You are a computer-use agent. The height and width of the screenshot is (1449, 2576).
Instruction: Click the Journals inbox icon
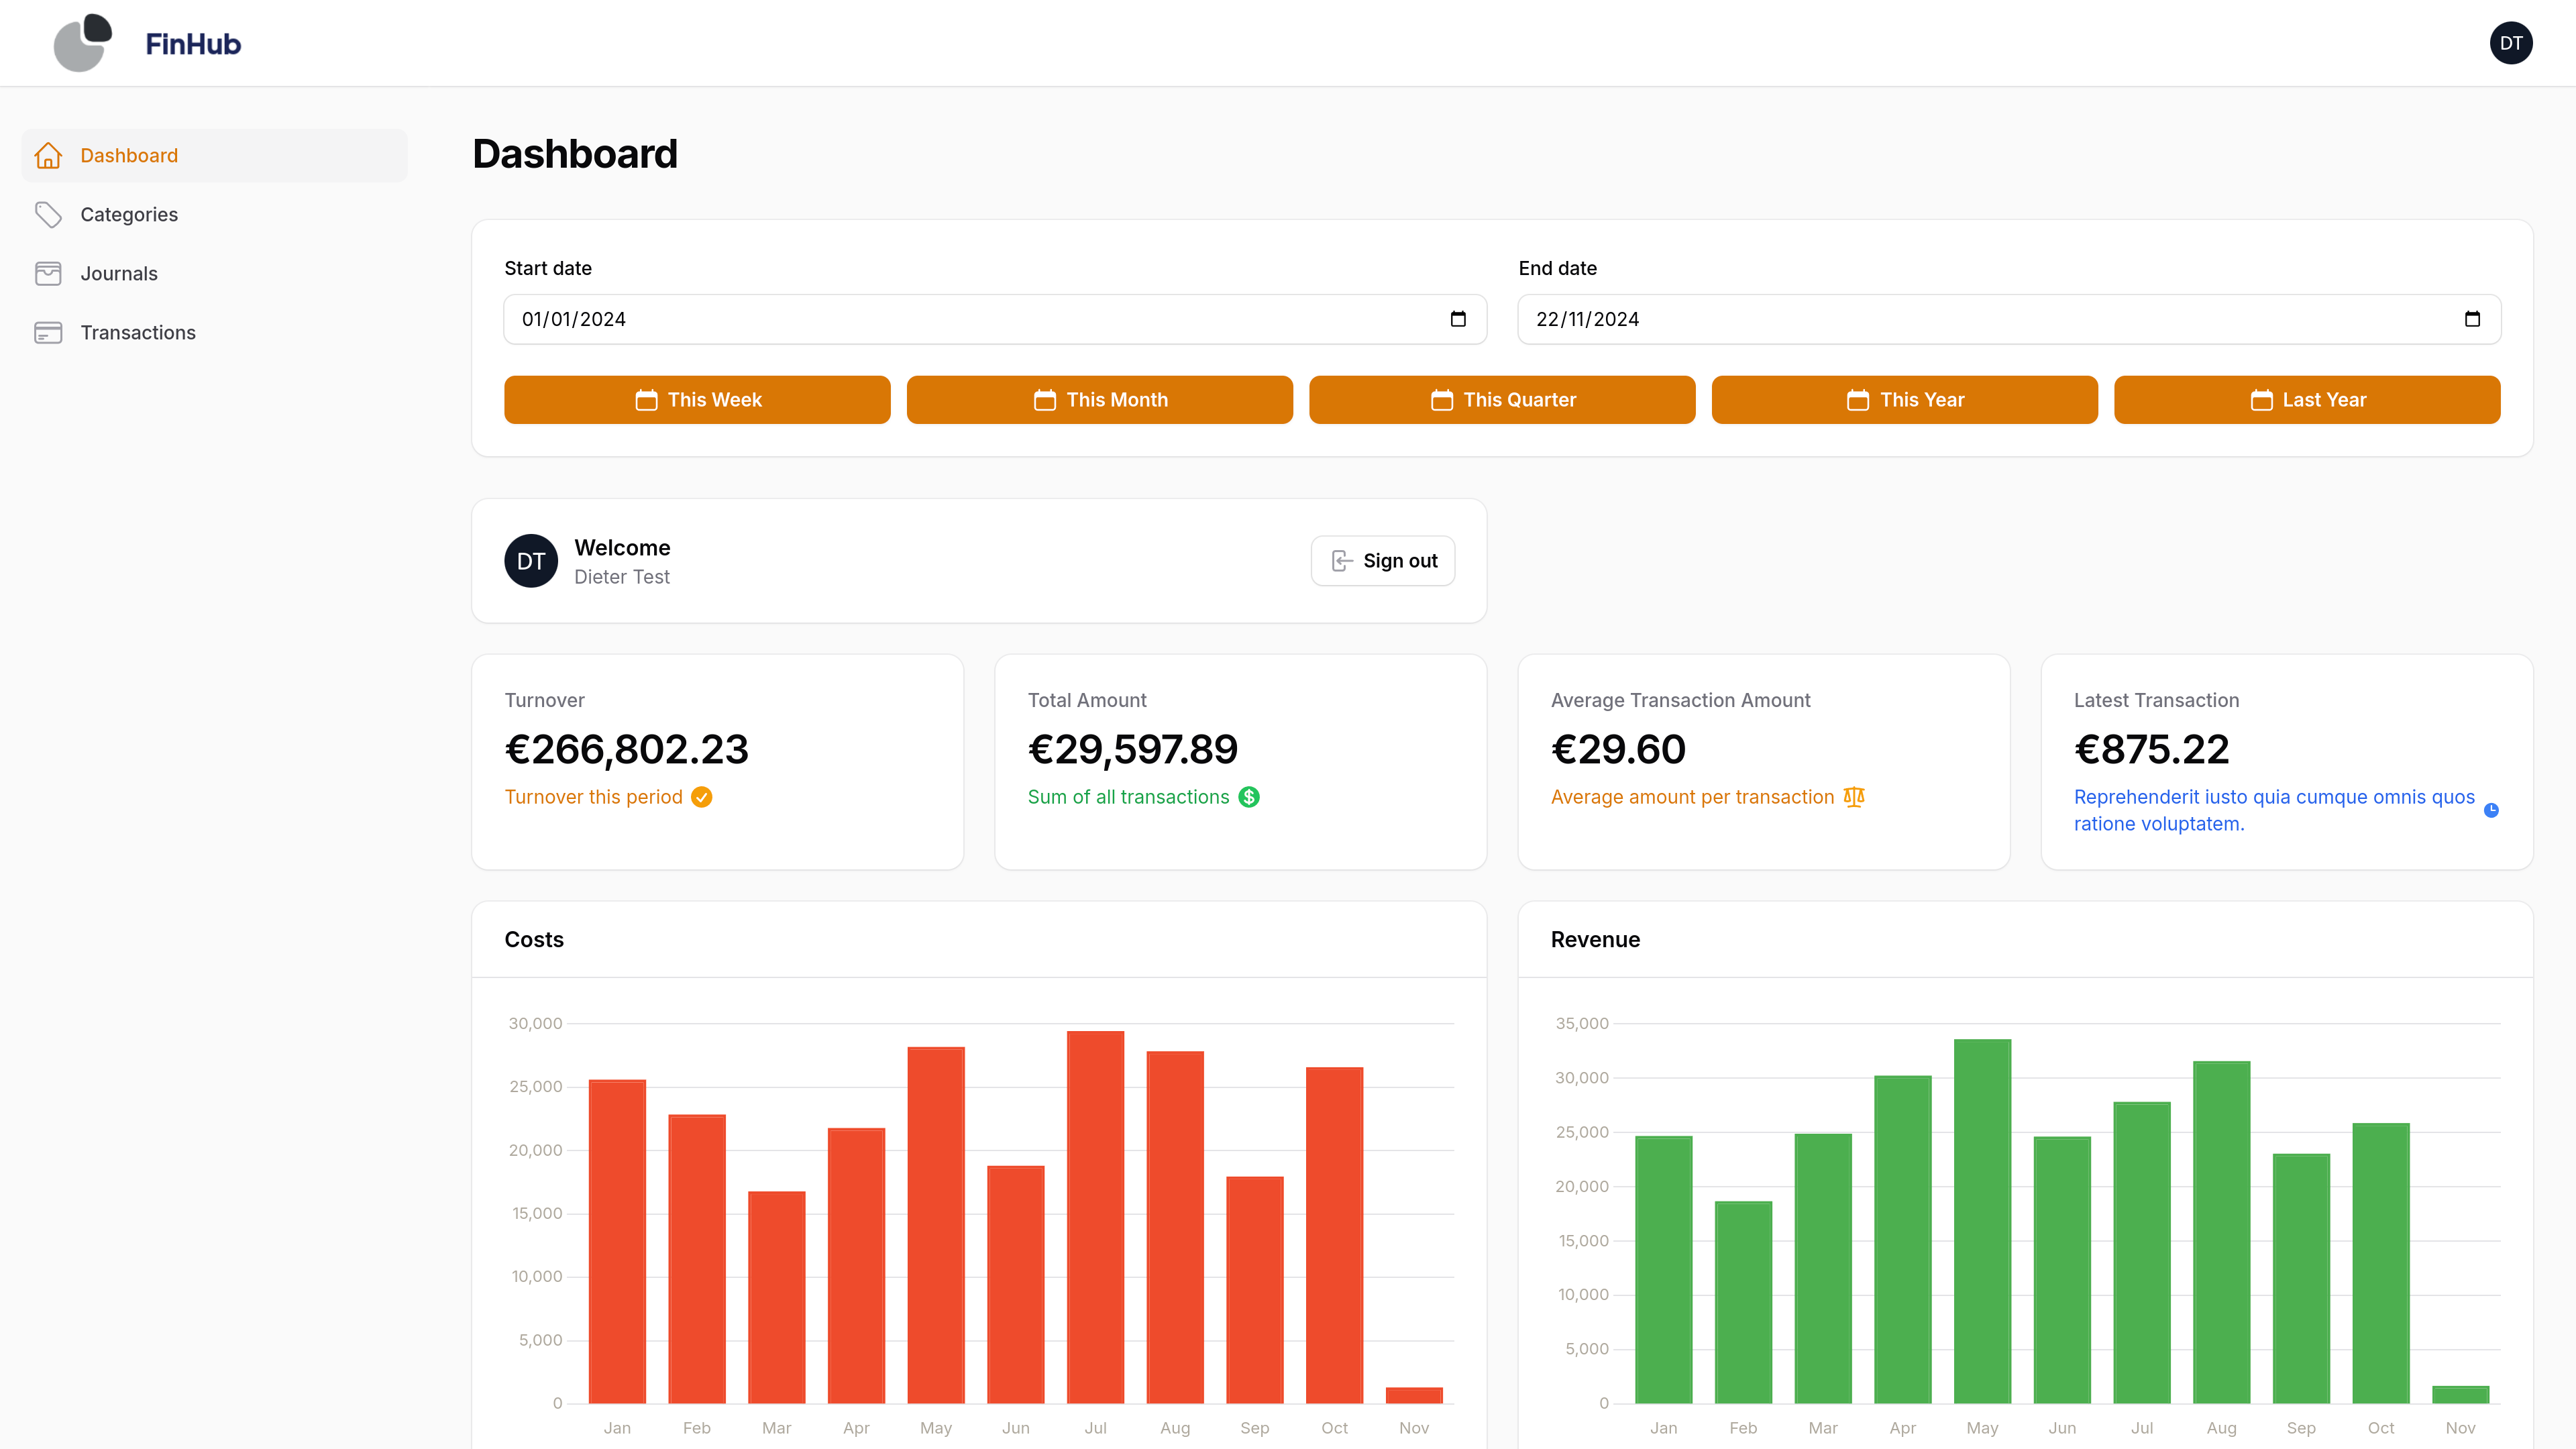point(48,274)
